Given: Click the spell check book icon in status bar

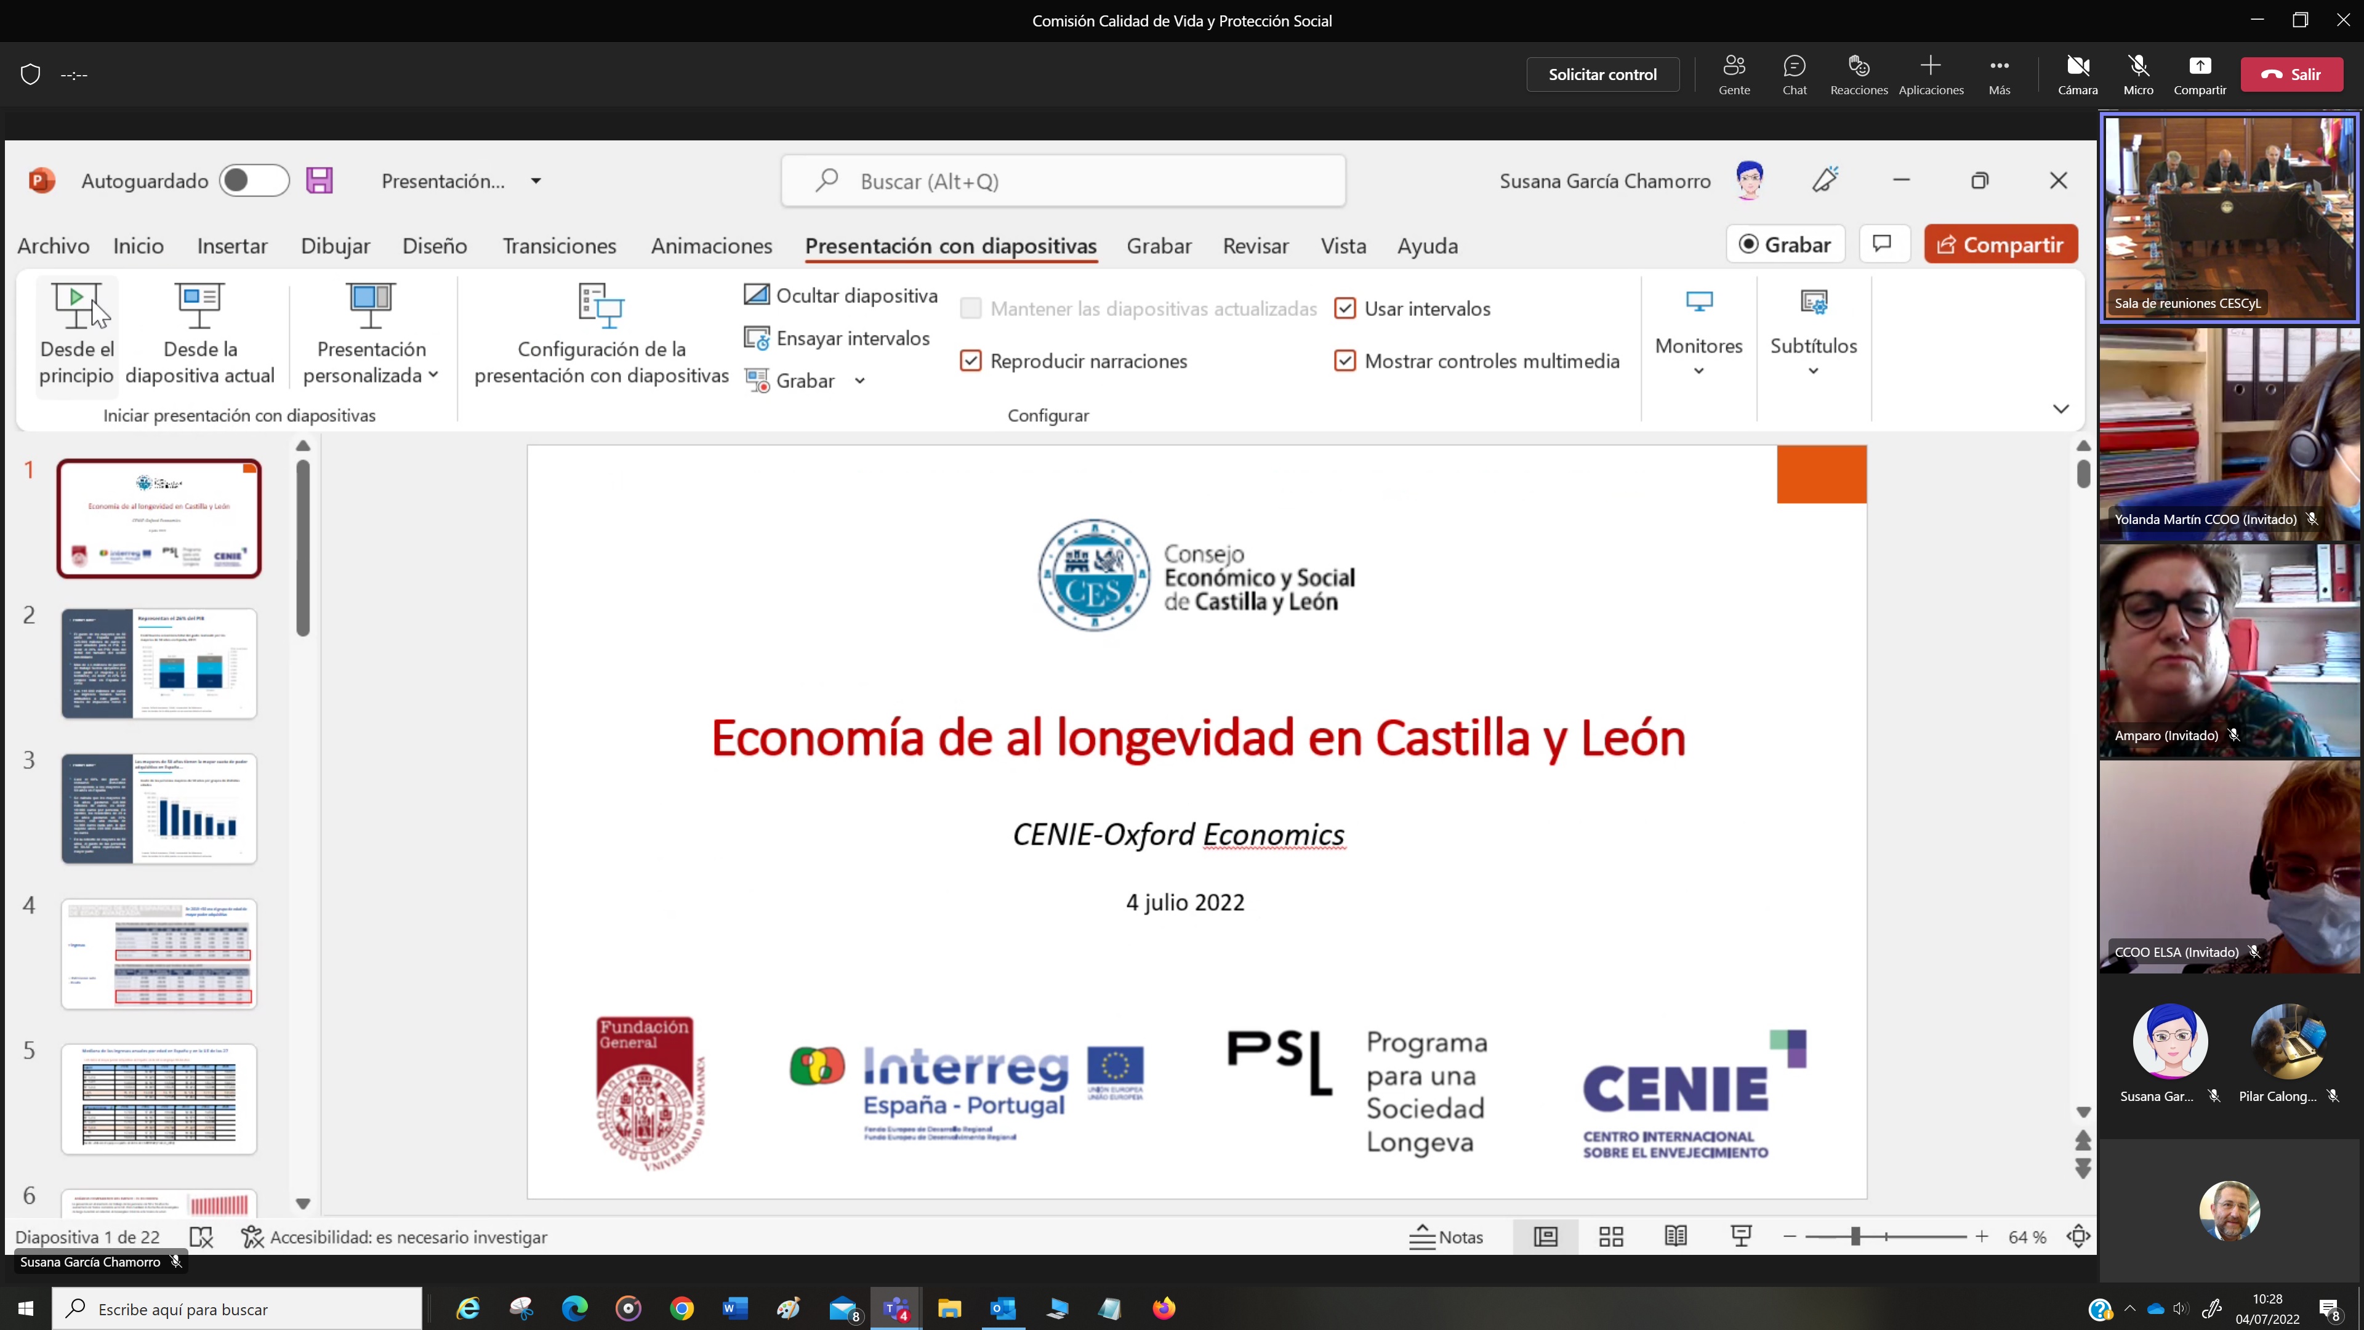Looking at the screenshot, I should [201, 1237].
